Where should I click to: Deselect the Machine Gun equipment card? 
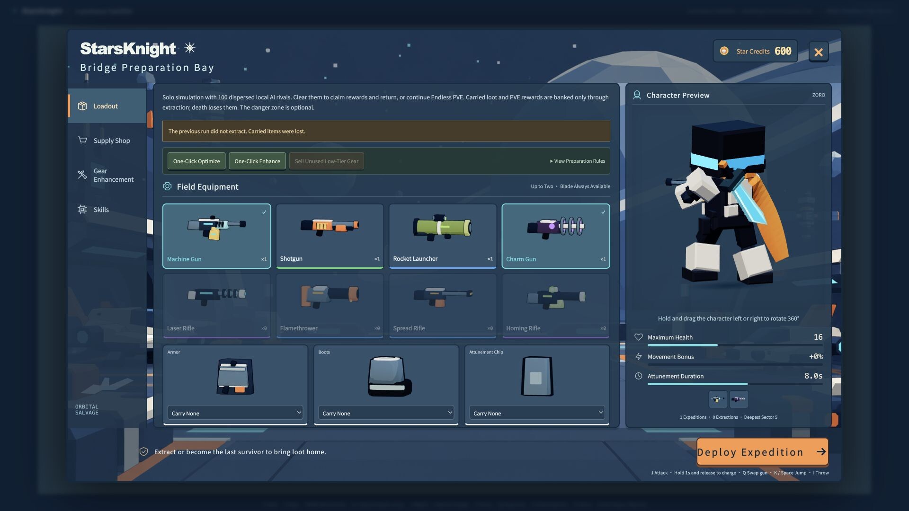pyautogui.click(x=217, y=236)
